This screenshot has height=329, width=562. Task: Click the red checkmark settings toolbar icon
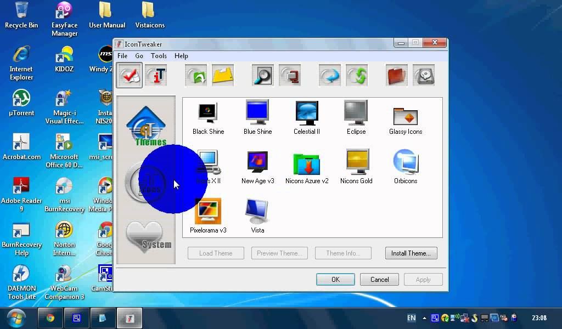pyautogui.click(x=129, y=75)
